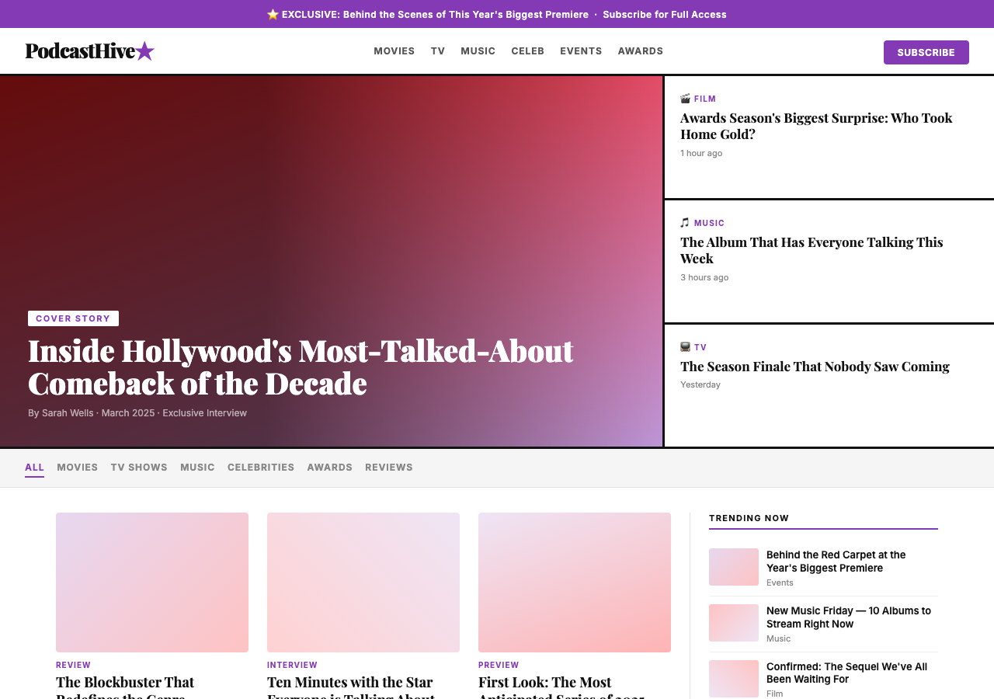The height and width of the screenshot is (699, 994).
Task: Select the REVIEWS filter tab
Action: (x=389, y=467)
